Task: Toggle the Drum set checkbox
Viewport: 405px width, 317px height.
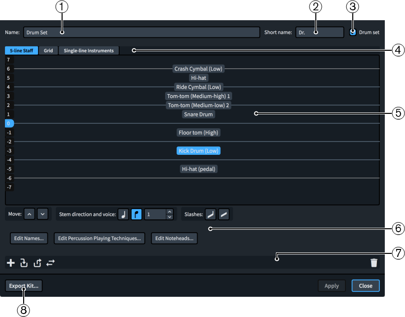Action: (353, 32)
